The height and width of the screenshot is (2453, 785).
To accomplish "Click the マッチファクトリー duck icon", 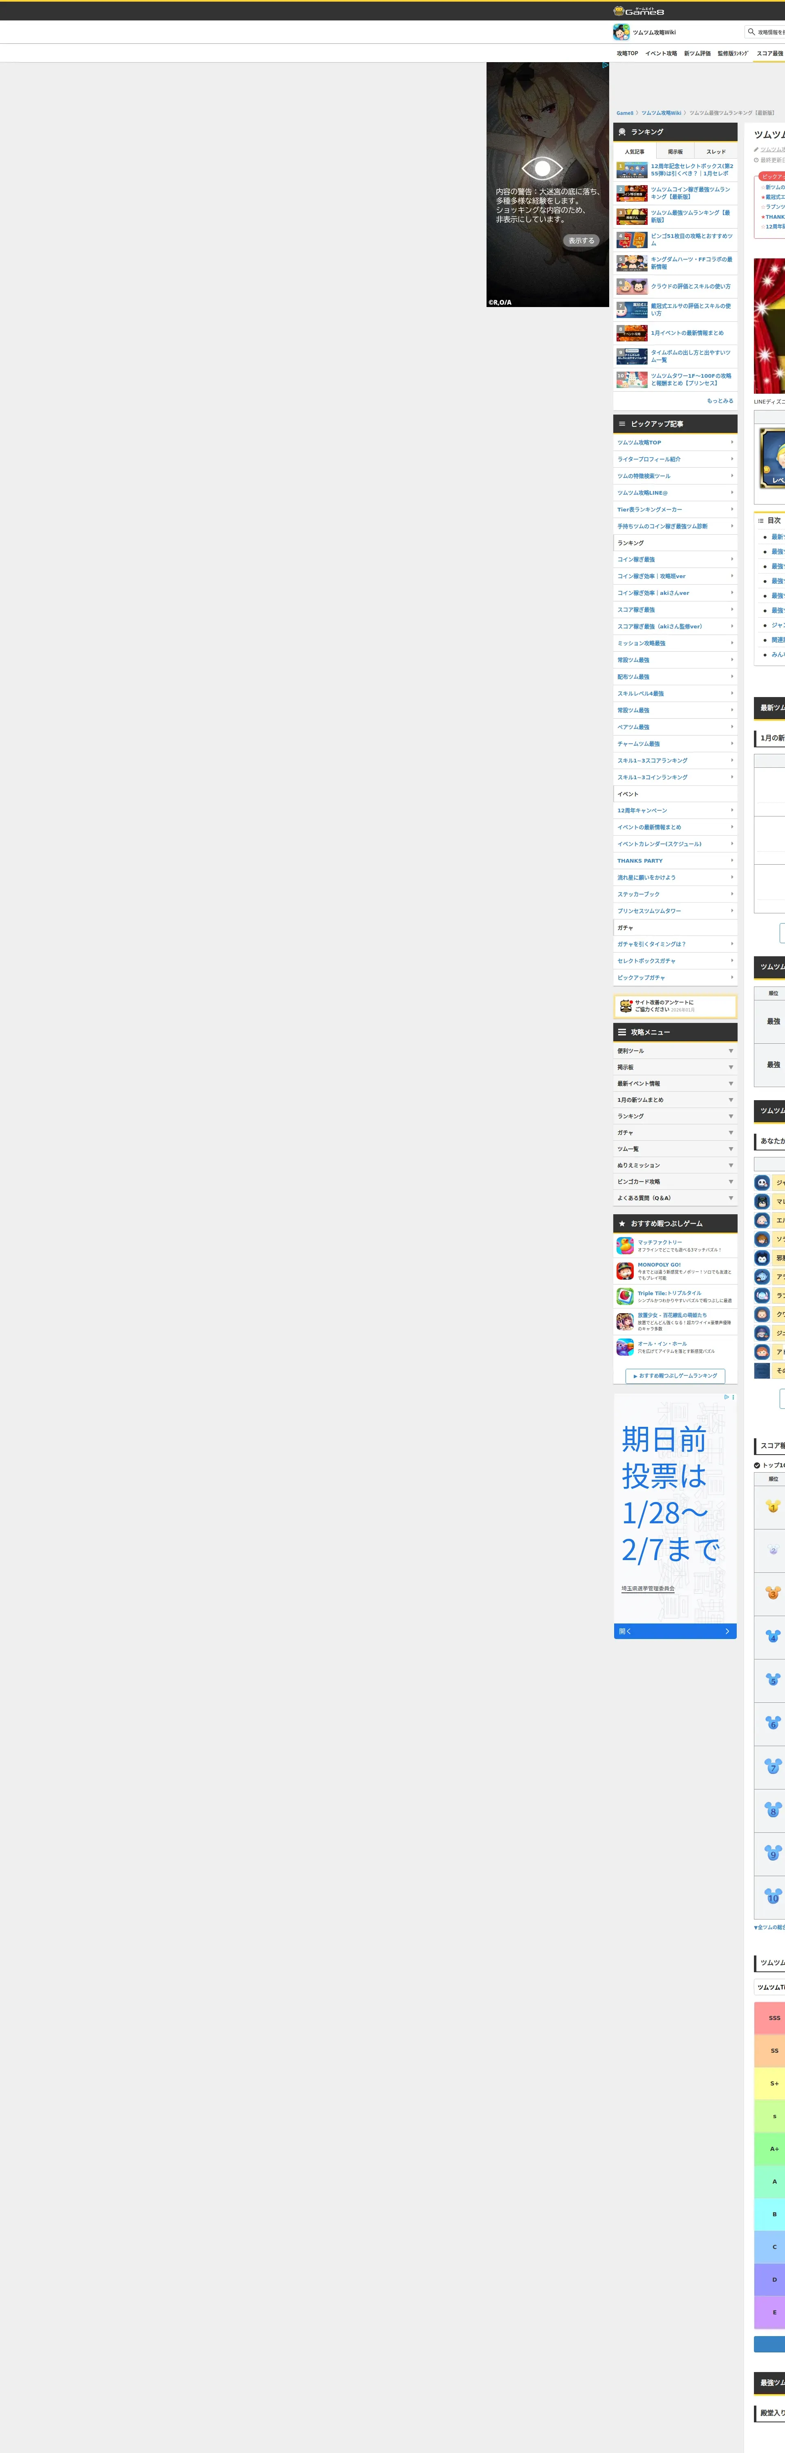I will coord(625,1246).
